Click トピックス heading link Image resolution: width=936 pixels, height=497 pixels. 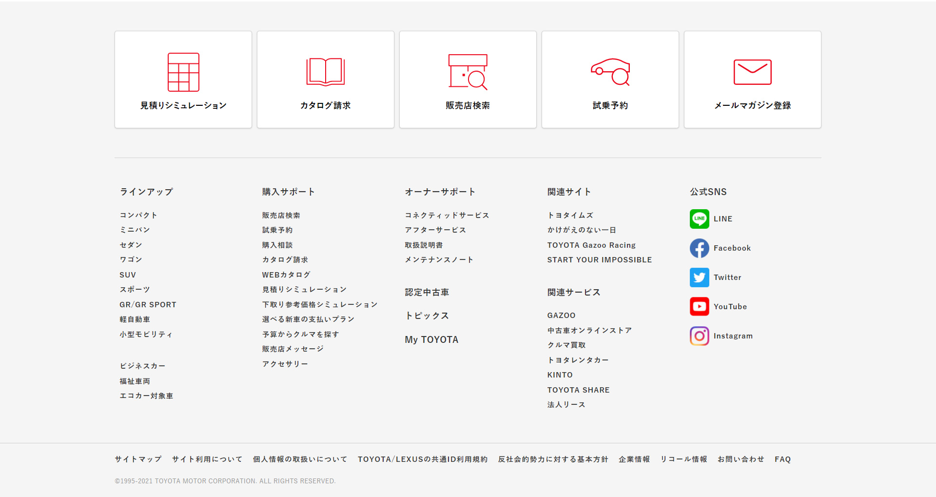point(427,316)
